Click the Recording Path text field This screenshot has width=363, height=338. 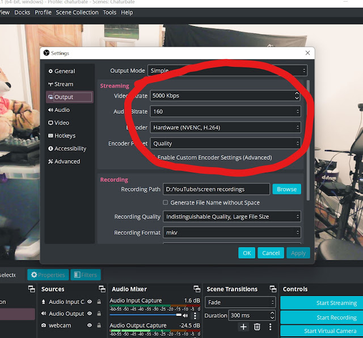coord(216,189)
